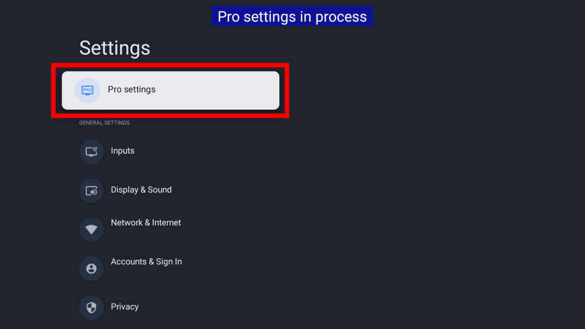Click the word 'Sound' in Display & Sound

click(x=160, y=190)
